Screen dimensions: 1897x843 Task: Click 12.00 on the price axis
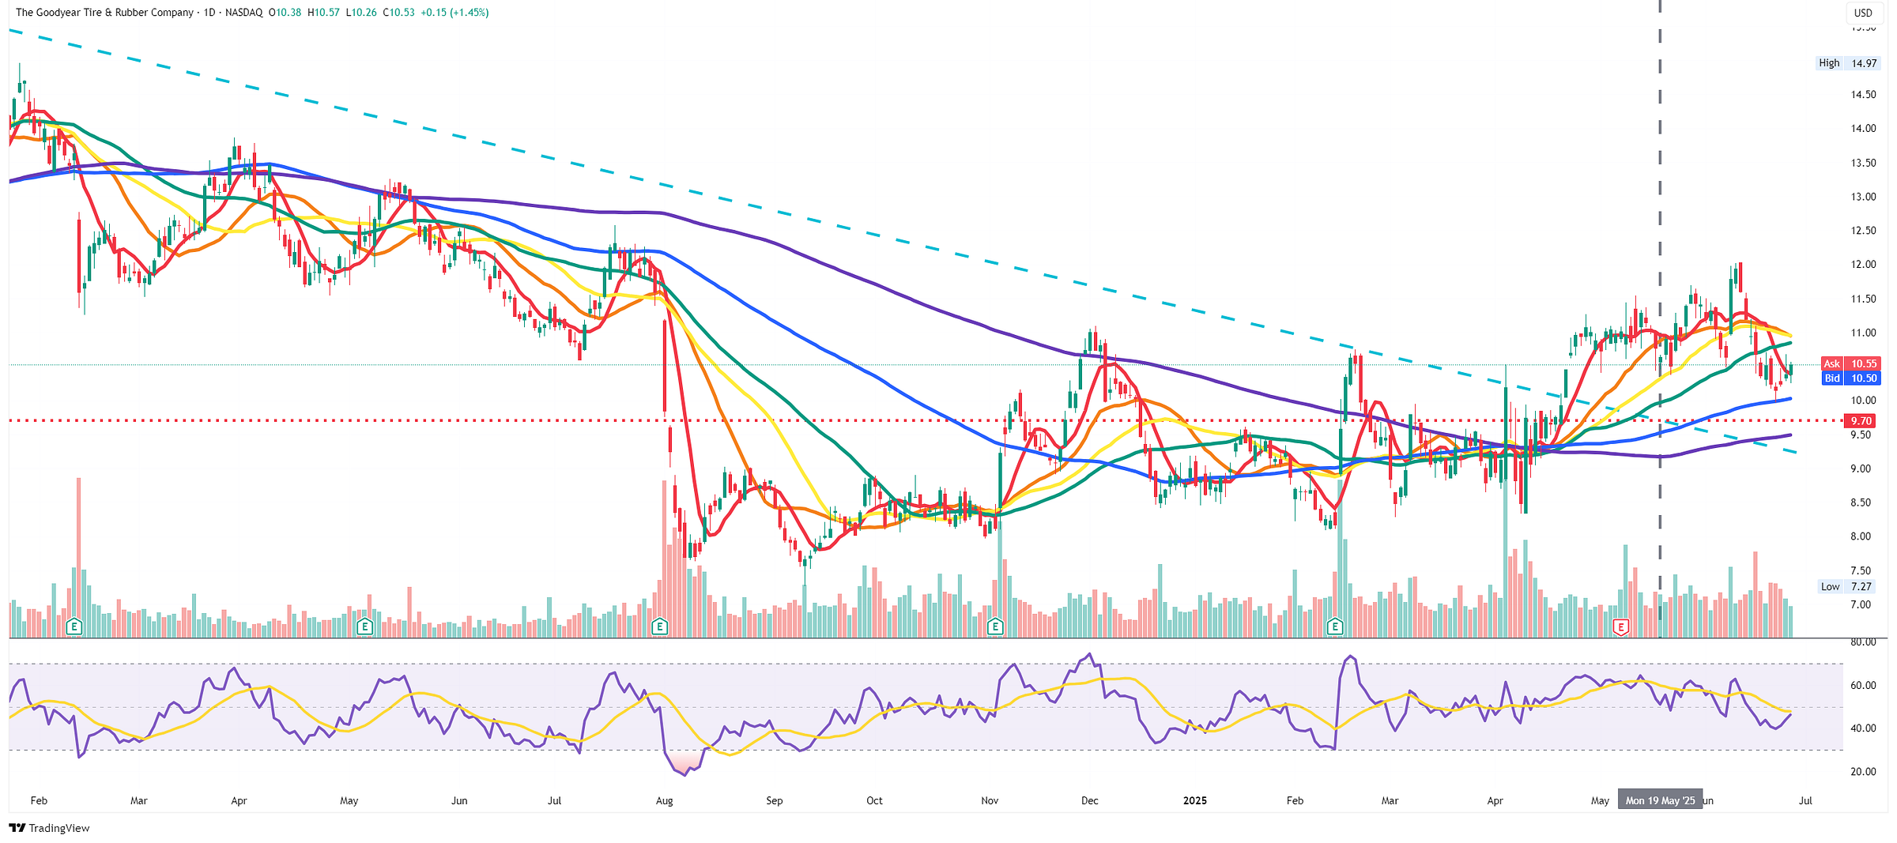[1863, 265]
